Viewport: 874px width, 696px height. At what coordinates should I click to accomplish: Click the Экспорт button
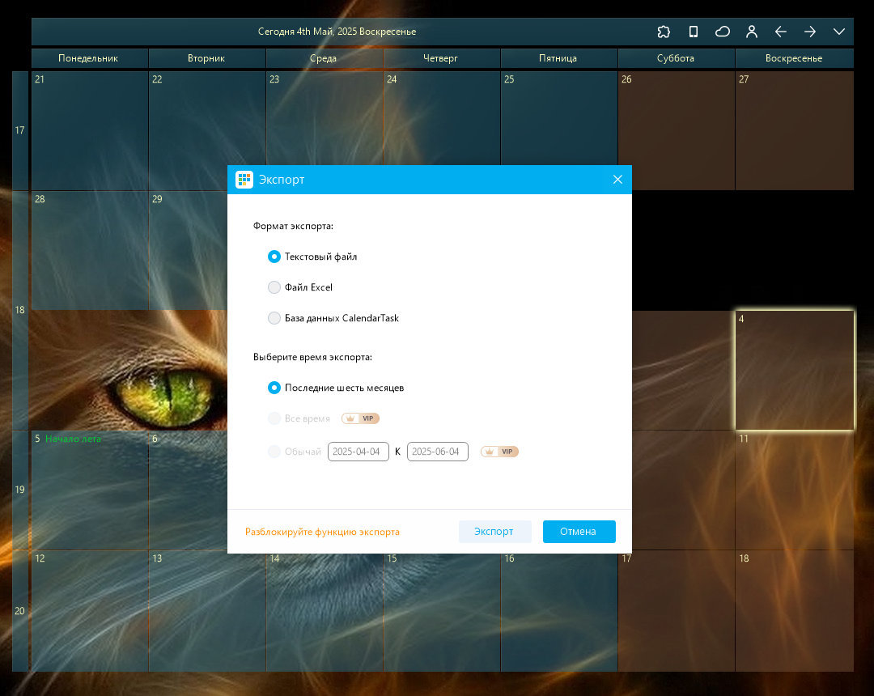click(494, 532)
